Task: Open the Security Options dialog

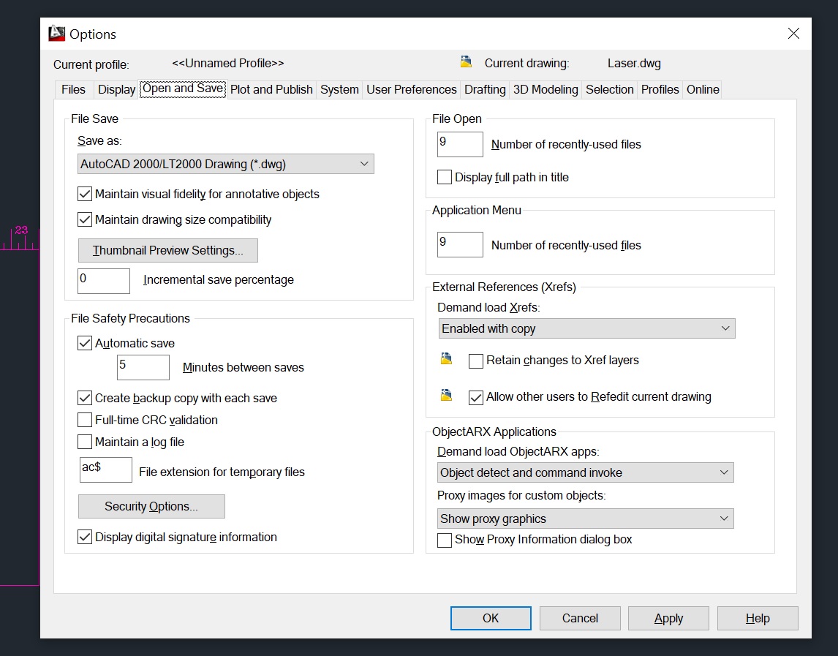Action: pyautogui.click(x=151, y=506)
